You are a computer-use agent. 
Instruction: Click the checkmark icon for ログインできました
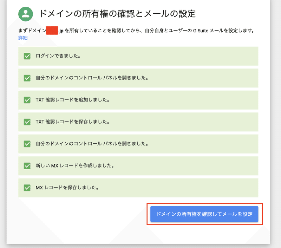click(27, 56)
